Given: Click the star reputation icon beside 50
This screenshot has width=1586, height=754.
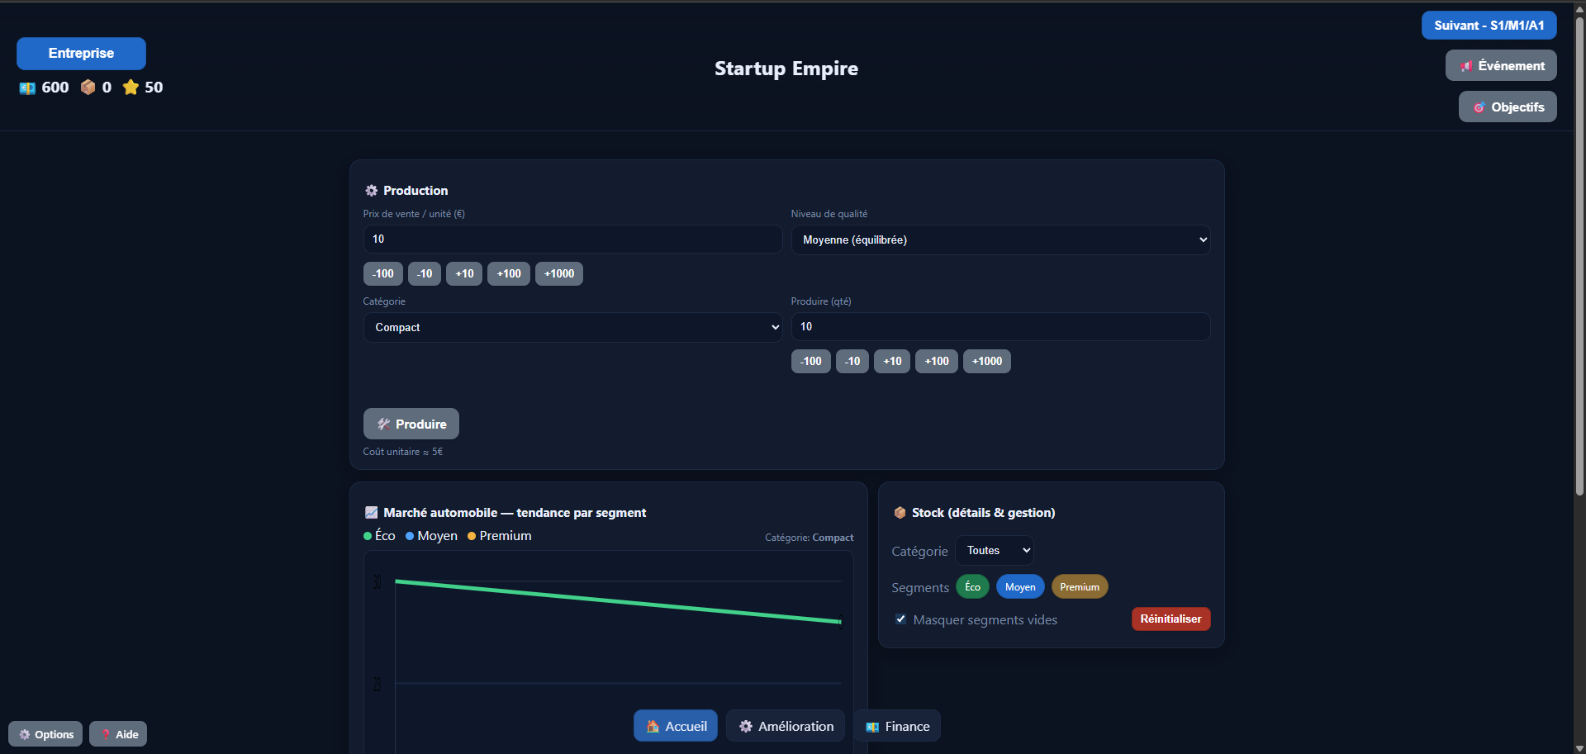Looking at the screenshot, I should [x=131, y=87].
